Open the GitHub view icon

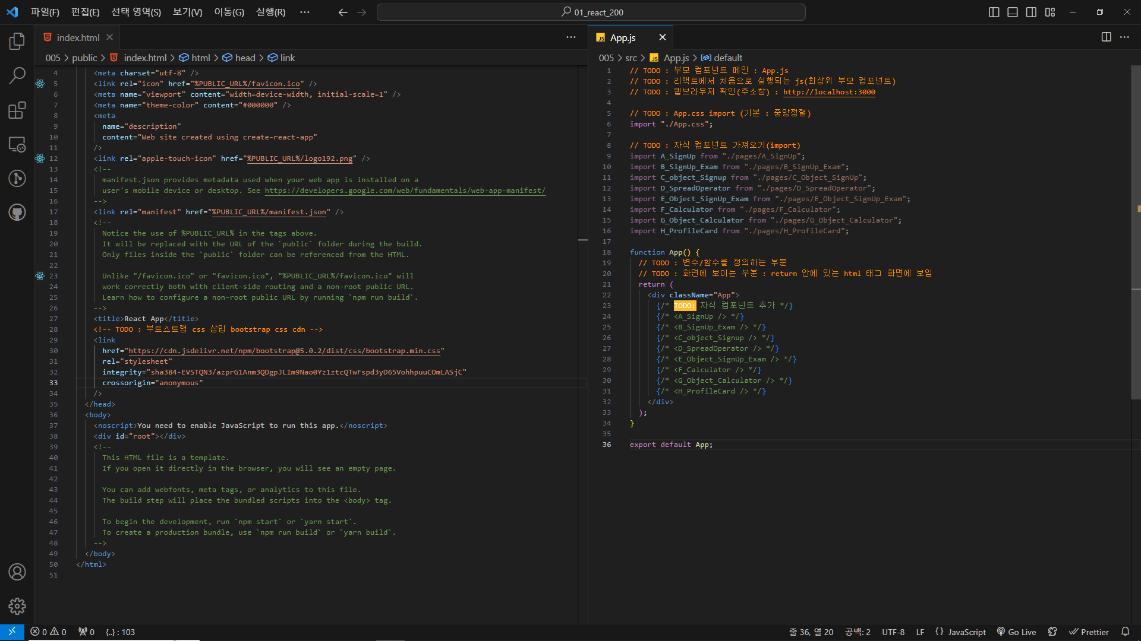tap(17, 212)
